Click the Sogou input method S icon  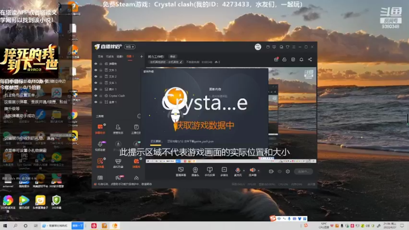(273, 218)
